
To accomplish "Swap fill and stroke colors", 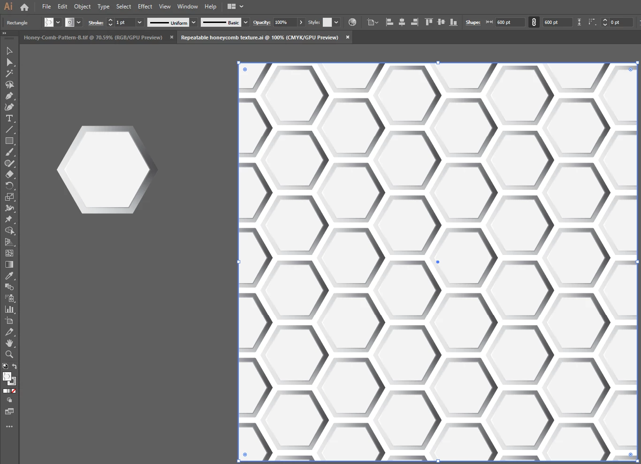I will (x=14, y=366).
